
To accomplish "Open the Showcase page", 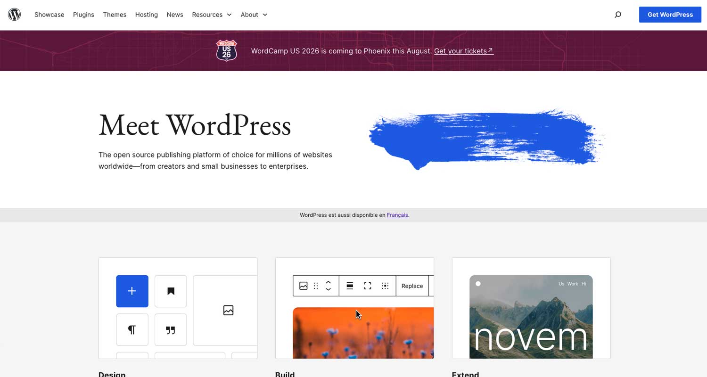I will 49,15.
